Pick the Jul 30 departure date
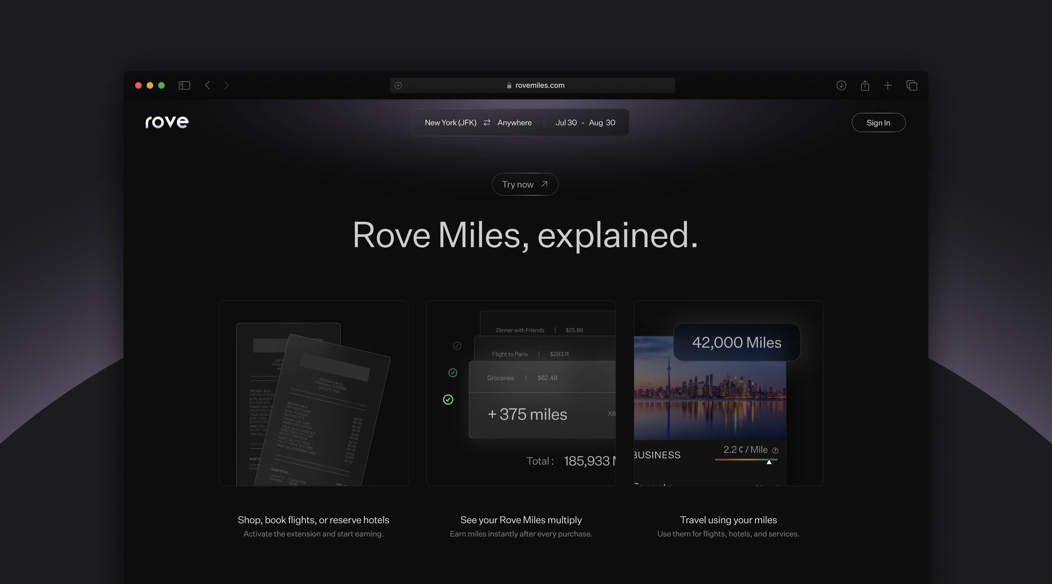 pyautogui.click(x=566, y=123)
